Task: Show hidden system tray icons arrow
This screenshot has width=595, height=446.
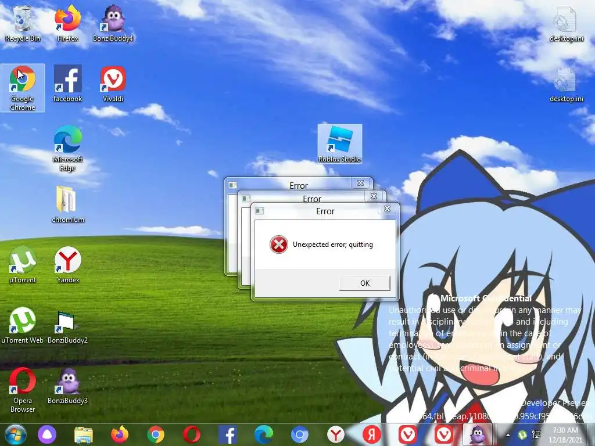Action: (x=508, y=435)
